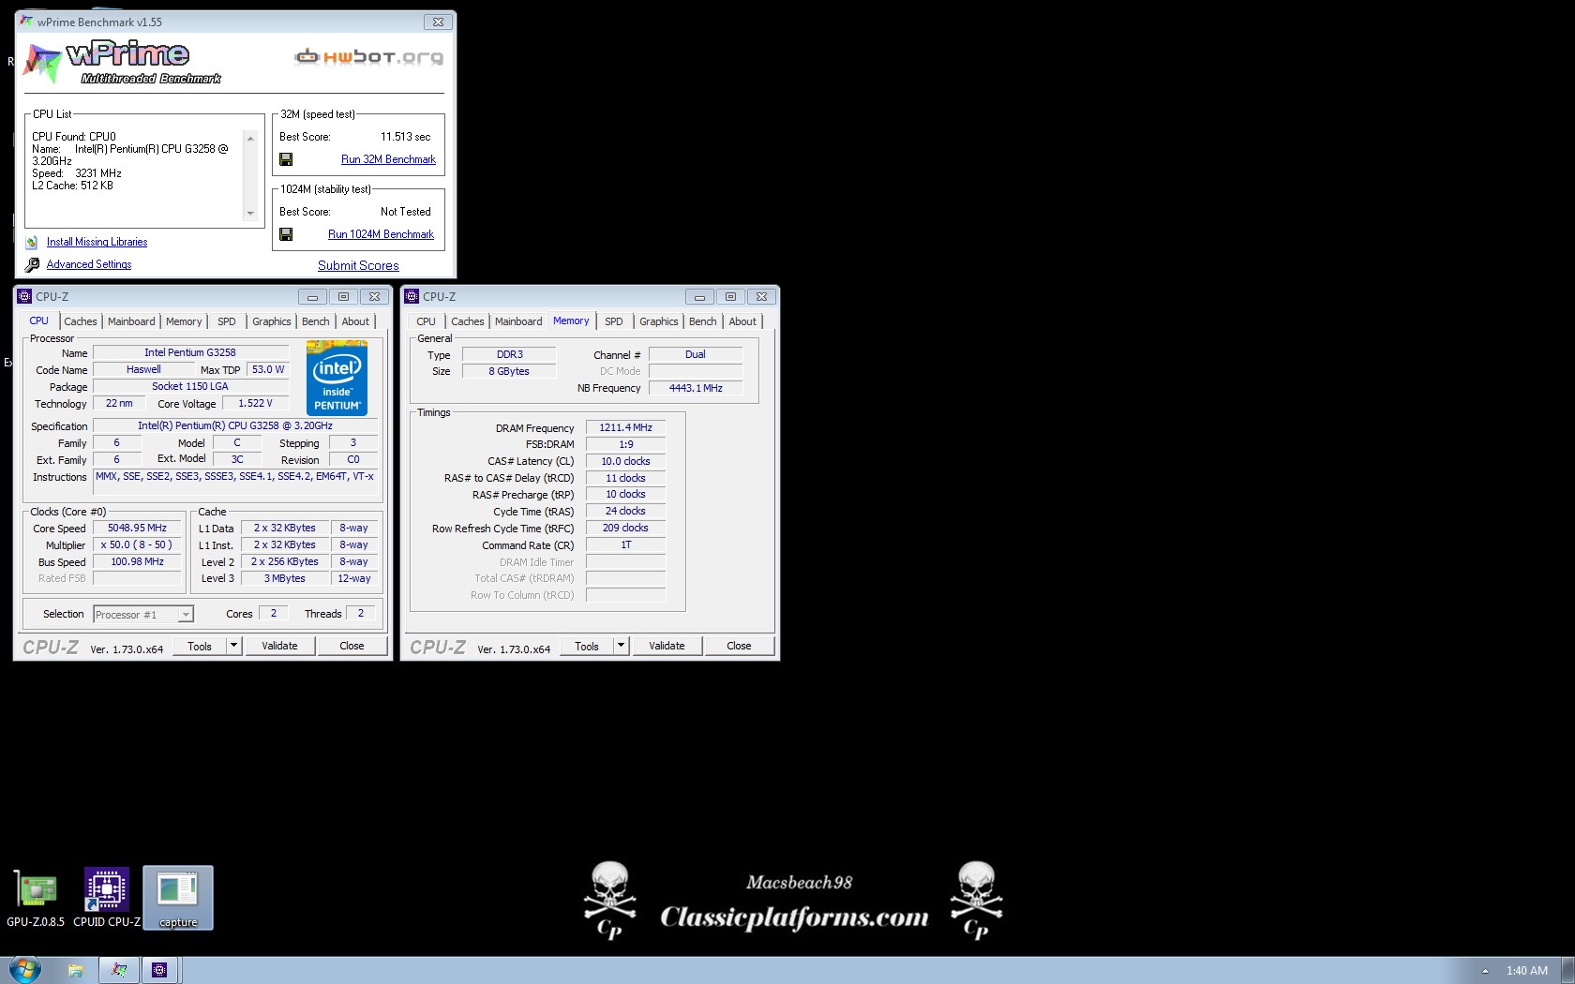Click CPU List scrollbar down arrow
1575x984 pixels.
[x=250, y=214]
